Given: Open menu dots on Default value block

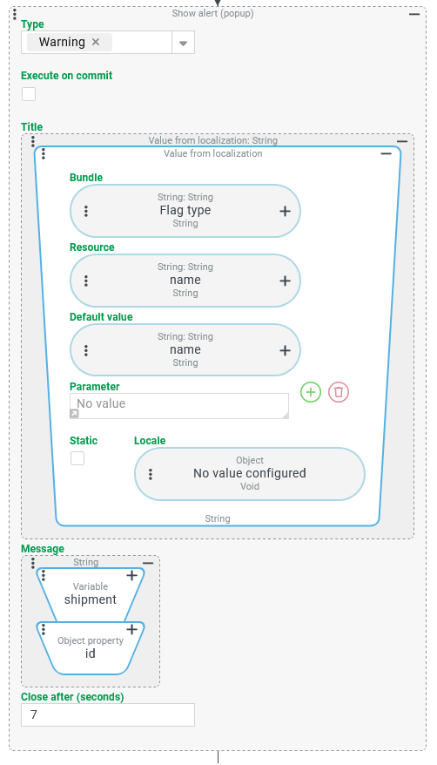Looking at the screenshot, I should pyautogui.click(x=86, y=351).
